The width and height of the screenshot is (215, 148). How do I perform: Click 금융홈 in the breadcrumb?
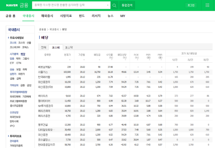(43, 29)
